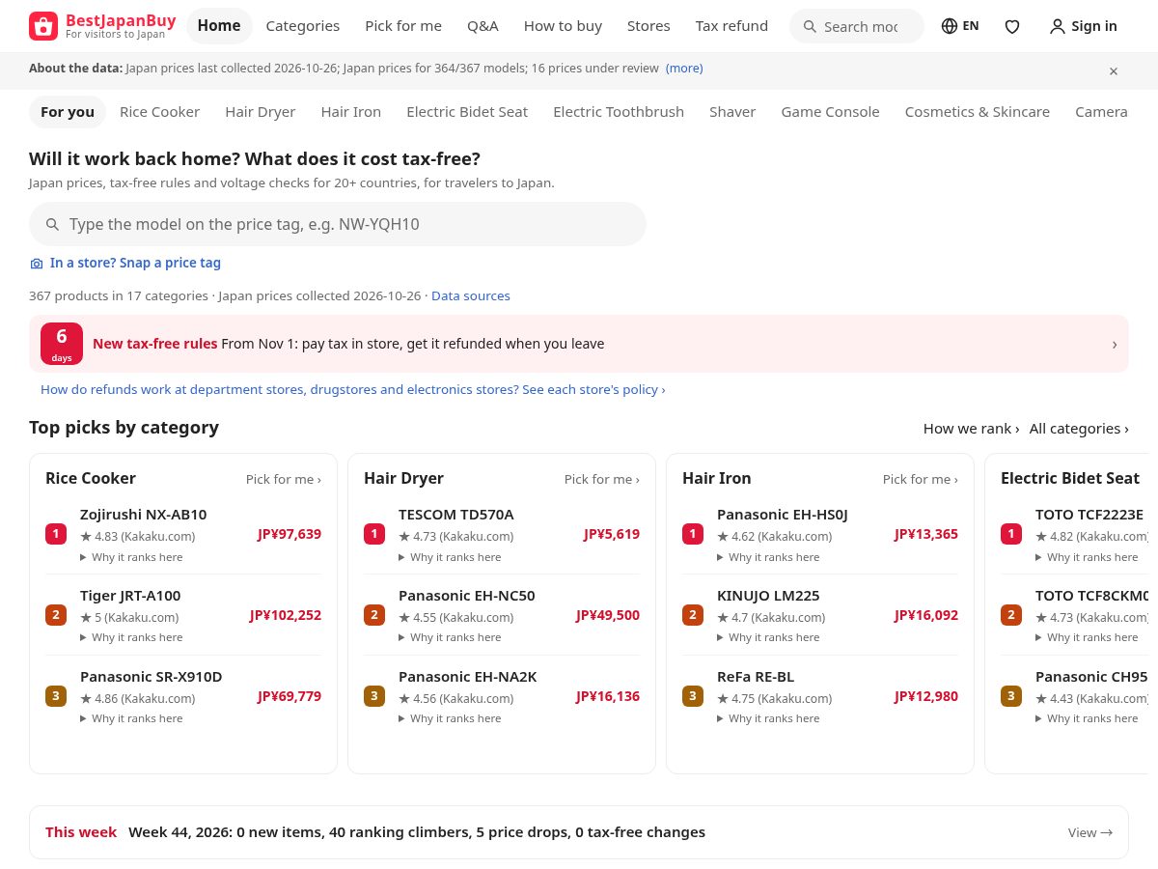Click the Sign in person icon
Image resolution: width=1158 pixels, height=869 pixels.
pyautogui.click(x=1058, y=26)
